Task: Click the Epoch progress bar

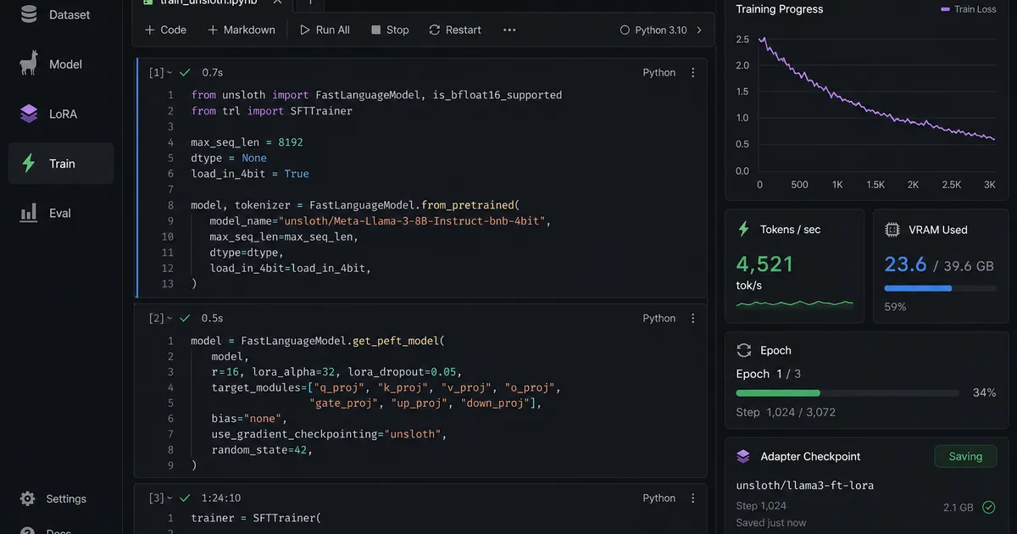Action: (847, 393)
